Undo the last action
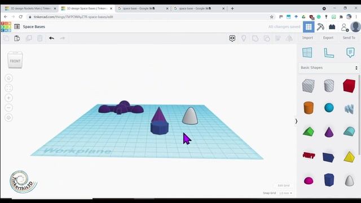The height and width of the screenshot is (203, 361). [x=51, y=38]
